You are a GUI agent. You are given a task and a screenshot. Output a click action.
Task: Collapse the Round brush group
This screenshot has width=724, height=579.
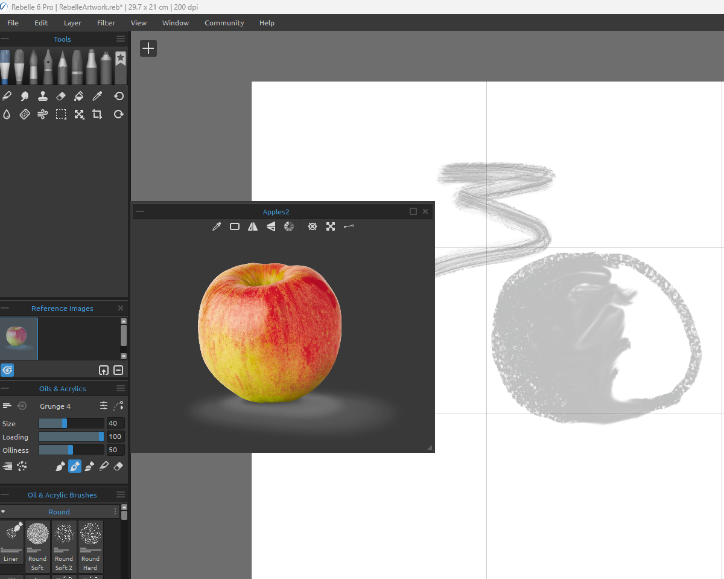click(3, 511)
